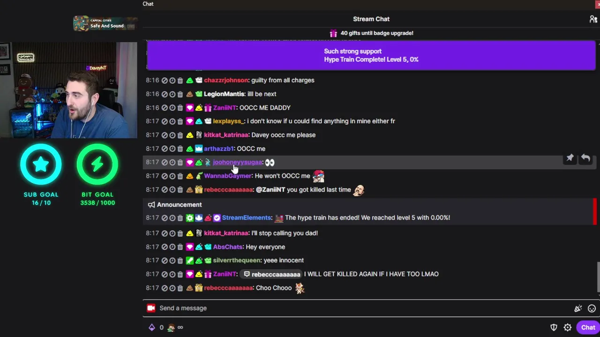Send message with the Chat button
Image resolution: width=600 pixels, height=337 pixels.
point(588,328)
